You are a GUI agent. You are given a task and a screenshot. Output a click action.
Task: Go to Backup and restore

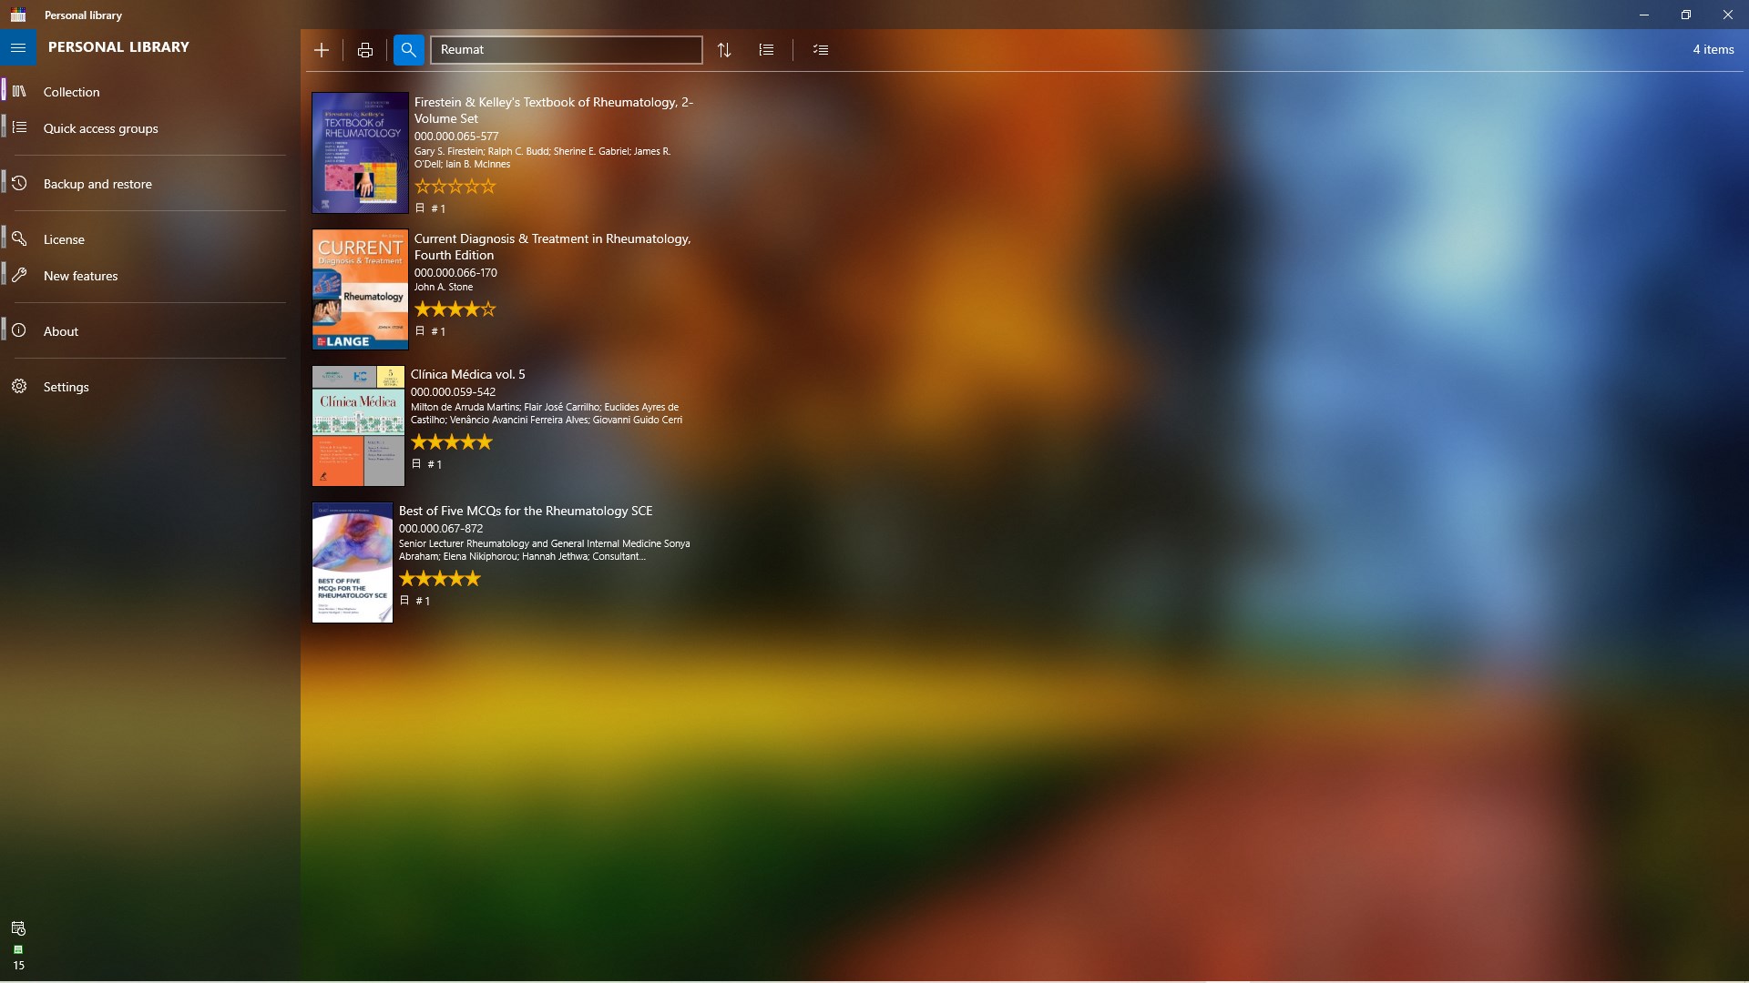[97, 183]
